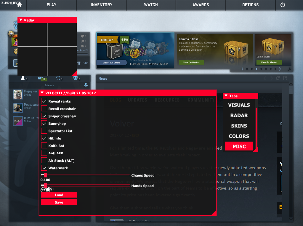The image size is (303, 226).
Task: Click the store magnifier search icon
Action: pos(289,69)
